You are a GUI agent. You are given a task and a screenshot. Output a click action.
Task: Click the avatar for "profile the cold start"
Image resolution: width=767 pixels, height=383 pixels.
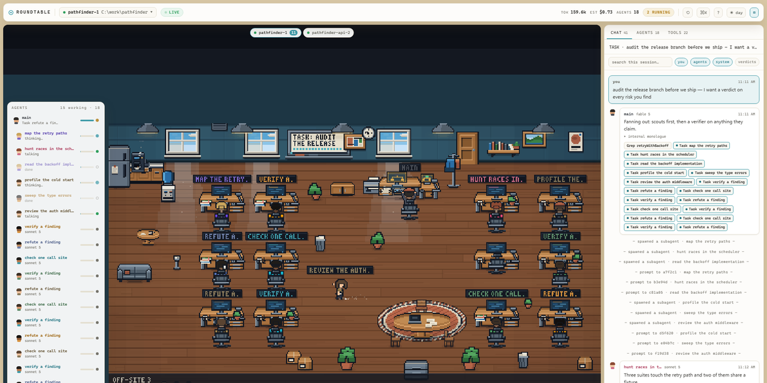click(19, 183)
